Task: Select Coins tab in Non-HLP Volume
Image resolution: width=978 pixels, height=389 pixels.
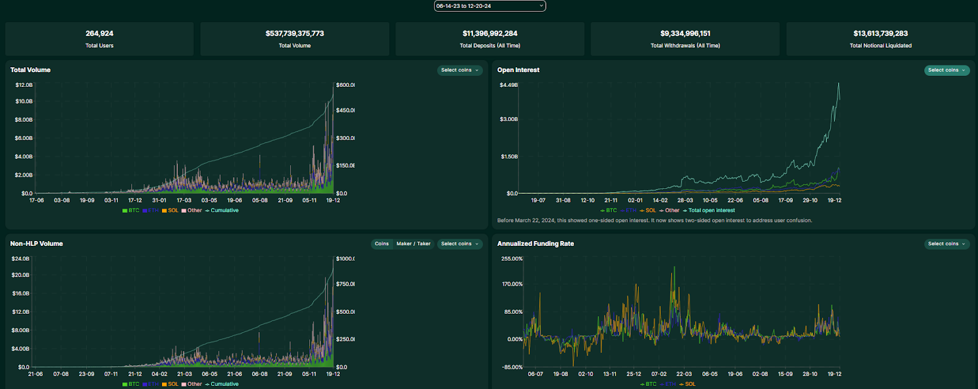Action: click(x=381, y=244)
